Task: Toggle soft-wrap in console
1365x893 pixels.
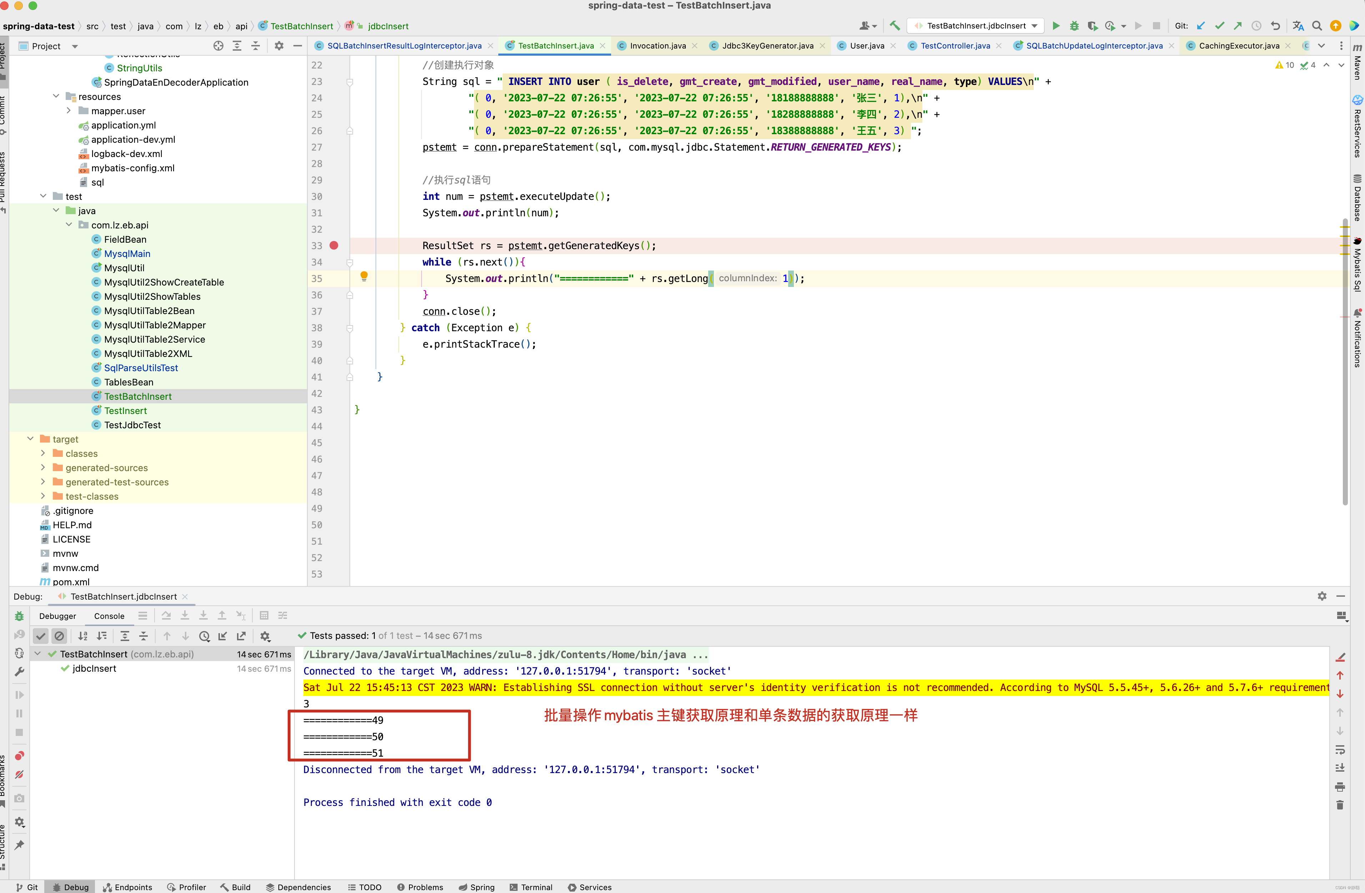Action: (x=1340, y=750)
